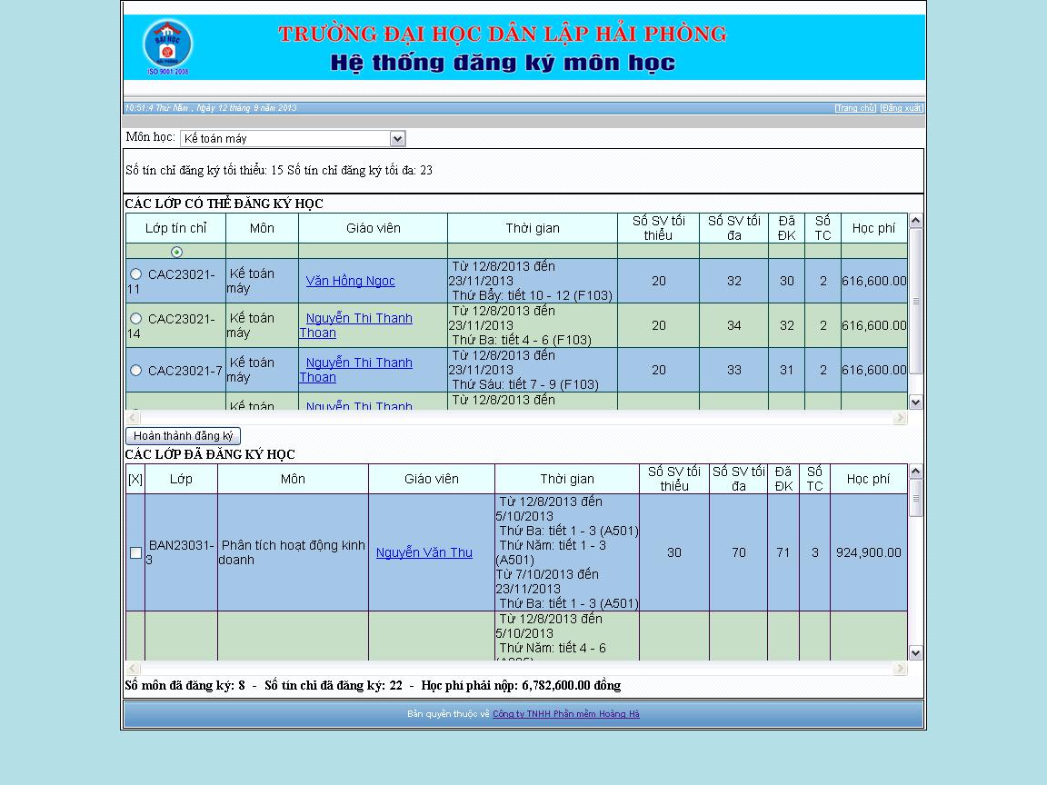Click left arrow of registered classes horizontal scrollbar

[x=133, y=668]
